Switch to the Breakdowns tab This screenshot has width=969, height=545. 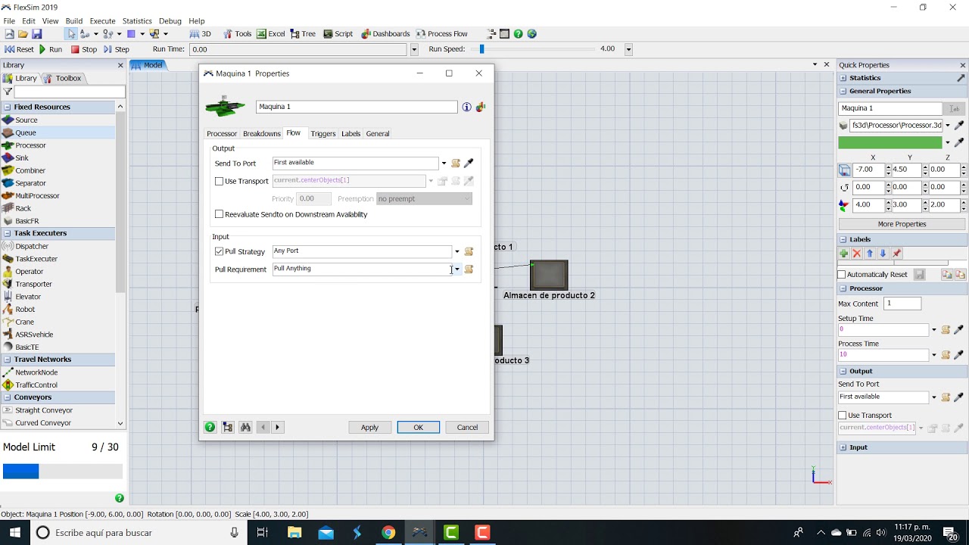pos(262,133)
